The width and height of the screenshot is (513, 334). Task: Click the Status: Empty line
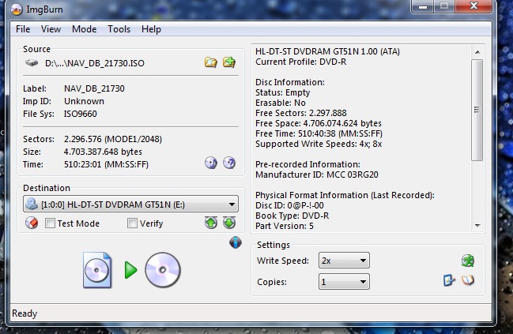coord(282,92)
